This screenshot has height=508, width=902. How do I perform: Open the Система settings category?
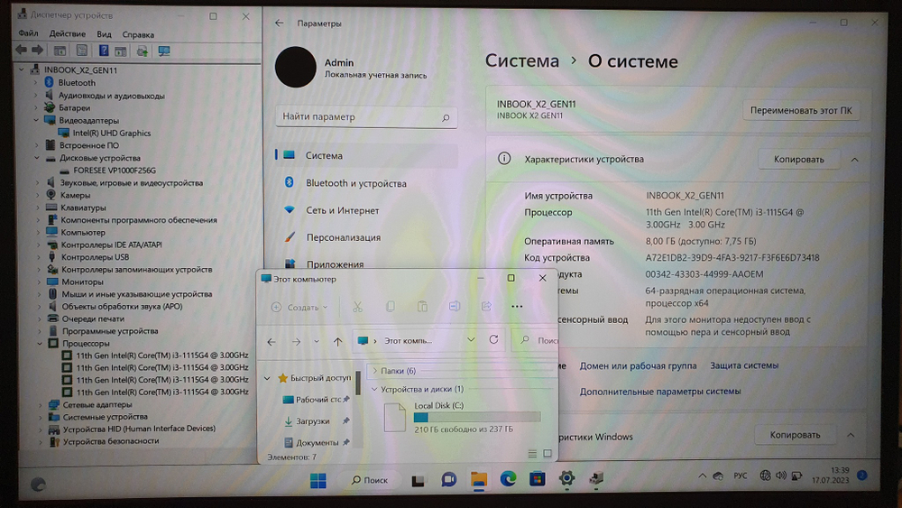coord(366,155)
